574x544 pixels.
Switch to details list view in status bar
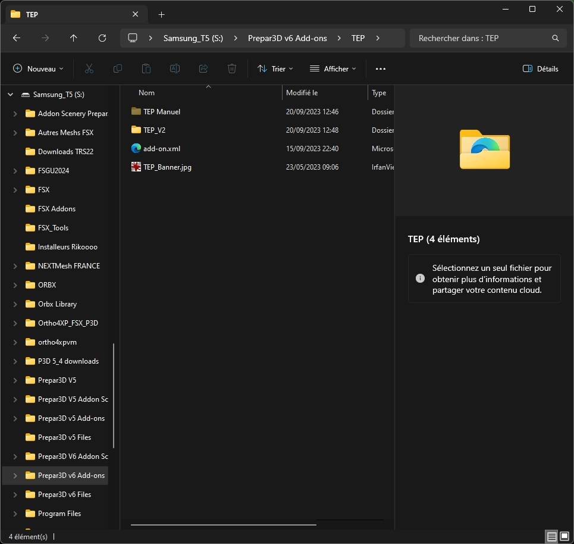(552, 536)
